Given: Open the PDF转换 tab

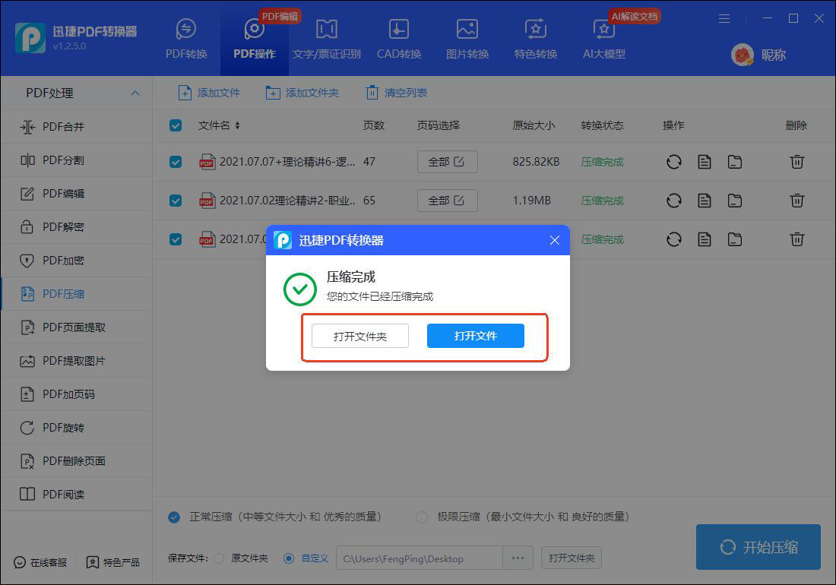Looking at the screenshot, I should [x=186, y=39].
